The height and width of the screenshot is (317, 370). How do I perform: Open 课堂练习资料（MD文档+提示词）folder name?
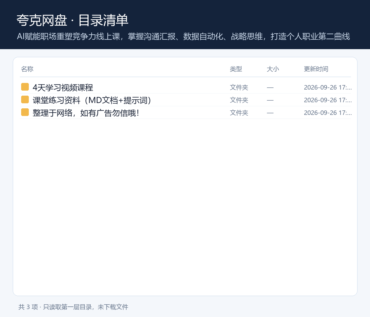[92, 100]
